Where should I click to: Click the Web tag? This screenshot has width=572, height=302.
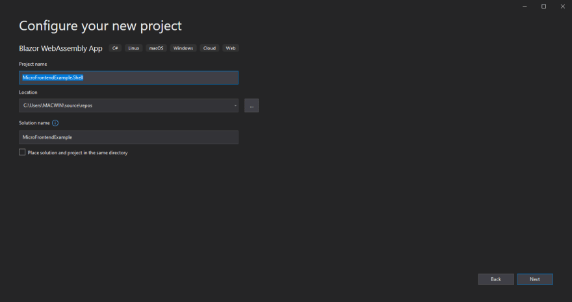[x=231, y=48]
